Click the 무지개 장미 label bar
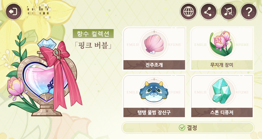This screenshot has height=139, width=262. pyautogui.click(x=222, y=65)
